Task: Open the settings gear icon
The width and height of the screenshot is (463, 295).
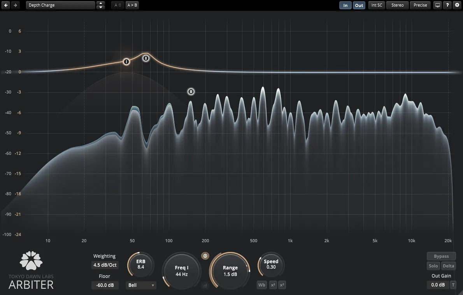Action: [457, 5]
